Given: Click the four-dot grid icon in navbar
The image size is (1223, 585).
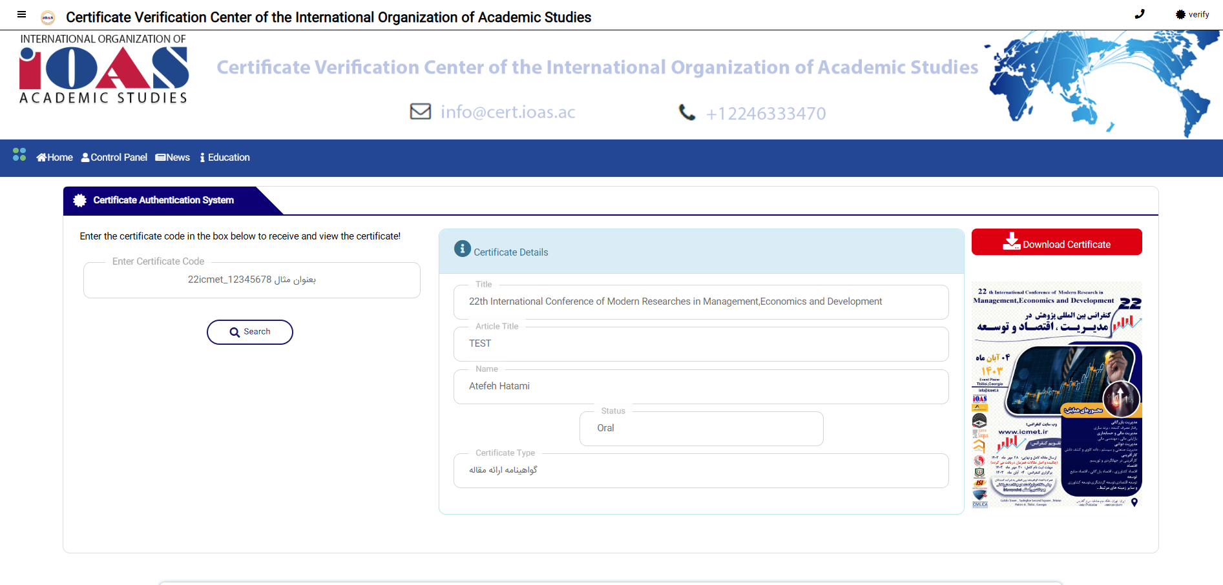Looking at the screenshot, I should coord(19,154).
